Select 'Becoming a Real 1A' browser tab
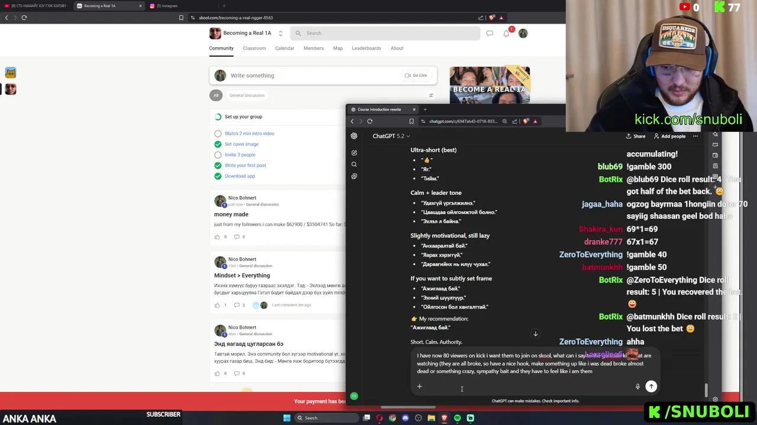Viewport: 757px width, 425px height. click(109, 6)
